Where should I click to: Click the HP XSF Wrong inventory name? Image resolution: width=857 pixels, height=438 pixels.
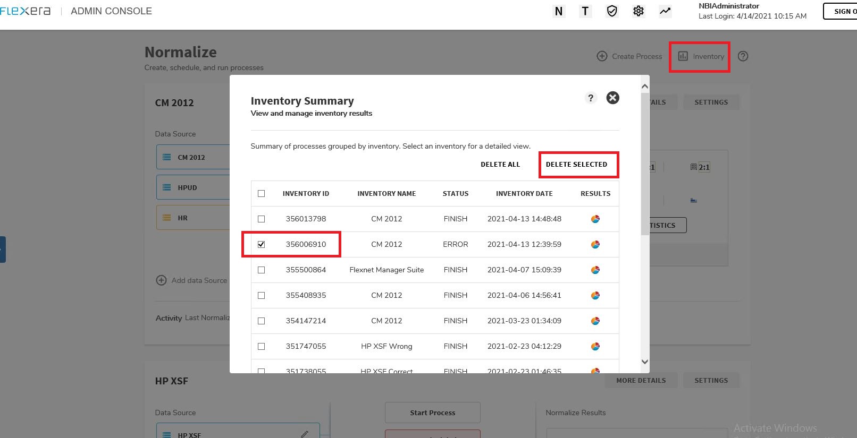(387, 346)
